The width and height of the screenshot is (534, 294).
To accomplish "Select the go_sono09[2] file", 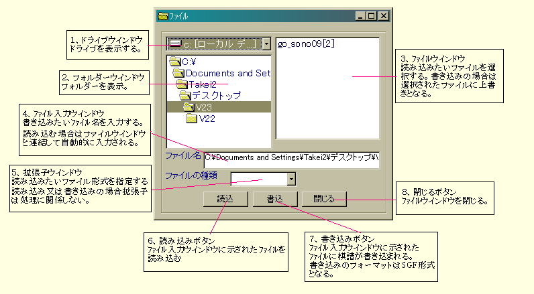I will (306, 44).
